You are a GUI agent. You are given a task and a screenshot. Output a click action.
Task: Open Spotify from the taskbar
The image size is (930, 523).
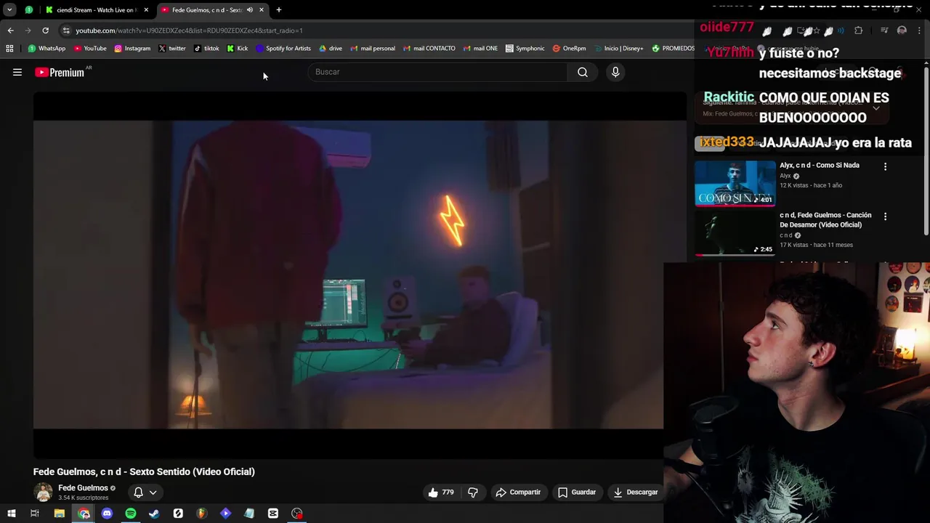pyautogui.click(x=131, y=514)
